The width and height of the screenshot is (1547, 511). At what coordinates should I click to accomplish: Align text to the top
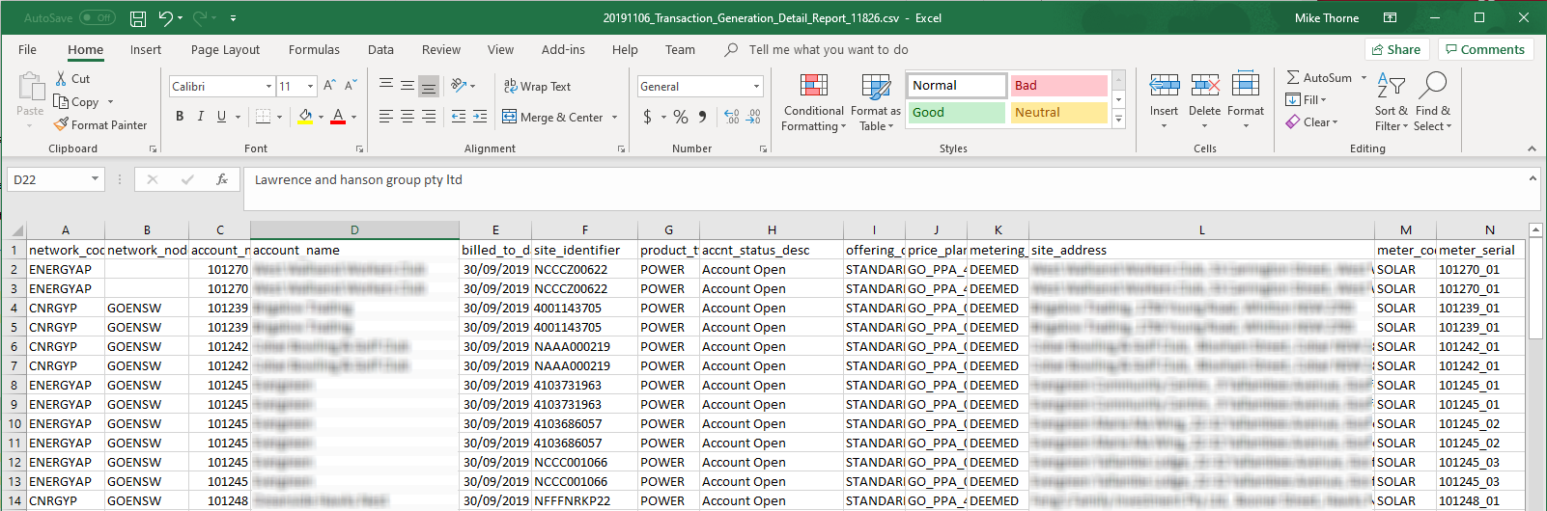point(386,86)
